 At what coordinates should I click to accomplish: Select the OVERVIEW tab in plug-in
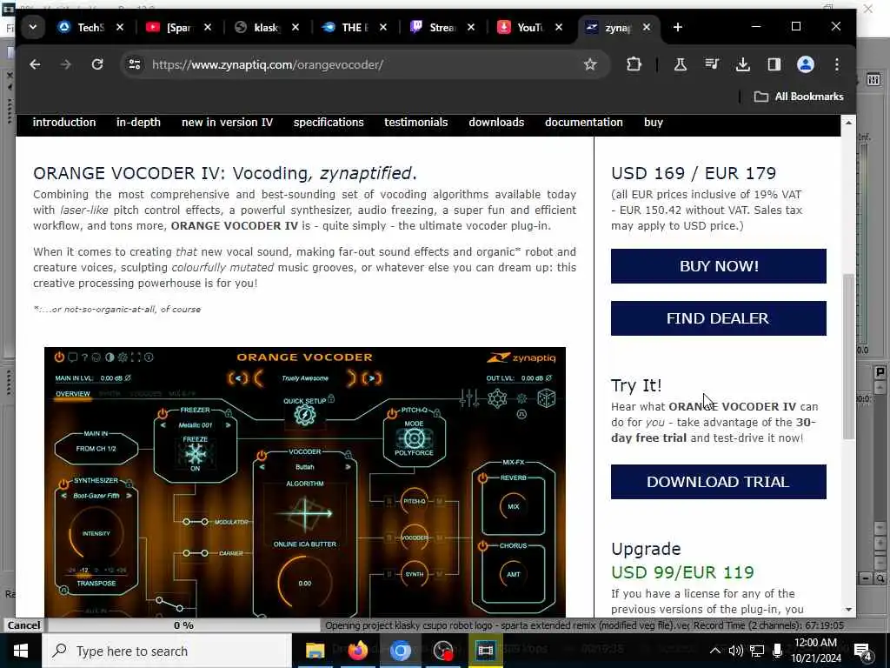(x=73, y=394)
